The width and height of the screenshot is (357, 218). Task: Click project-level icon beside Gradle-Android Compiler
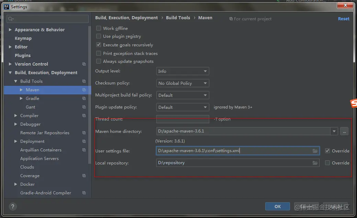(x=84, y=193)
